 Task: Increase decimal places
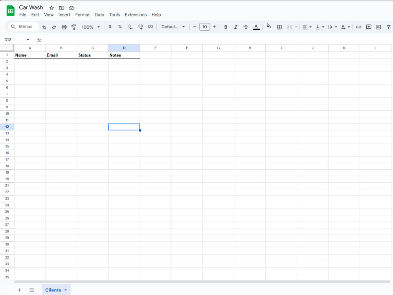click(140, 27)
